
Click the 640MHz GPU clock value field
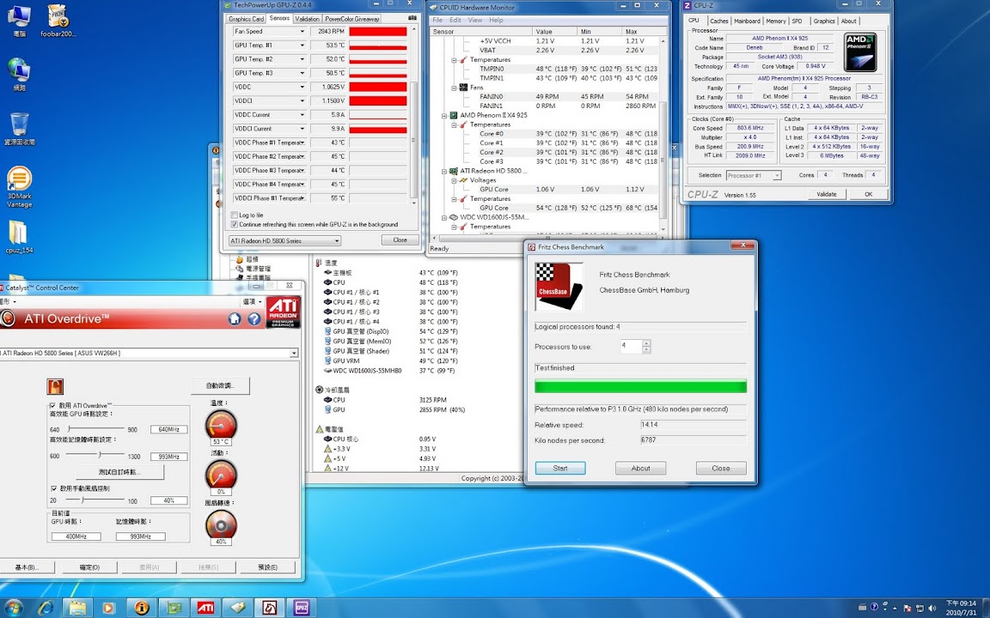click(168, 429)
